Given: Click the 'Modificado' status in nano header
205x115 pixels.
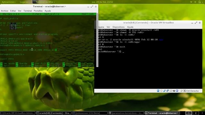Looking at the screenshot, I should [88, 14].
